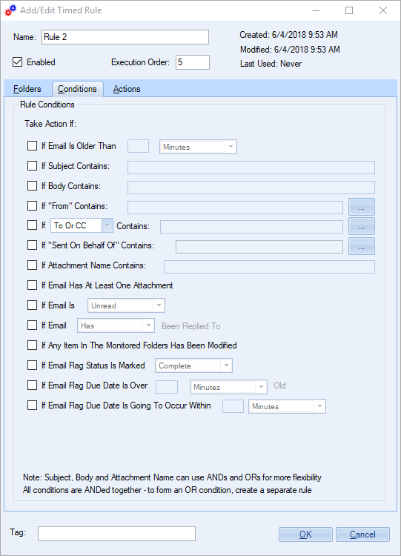401x556 pixels.
Task: Open browse button for "Sent On Behalf Of"
Action: pyautogui.click(x=361, y=246)
